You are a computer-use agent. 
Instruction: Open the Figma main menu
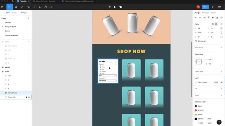coord(2,7)
